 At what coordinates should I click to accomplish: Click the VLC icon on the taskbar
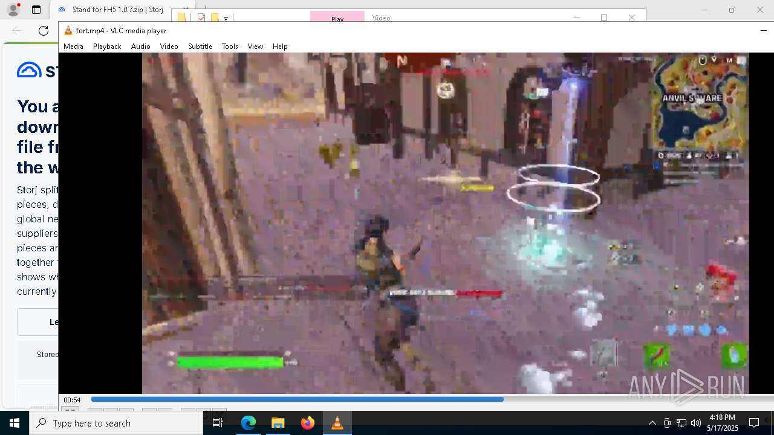337,423
